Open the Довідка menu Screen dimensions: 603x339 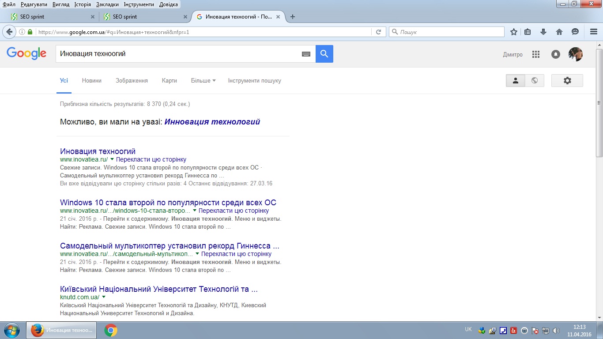pos(168,4)
